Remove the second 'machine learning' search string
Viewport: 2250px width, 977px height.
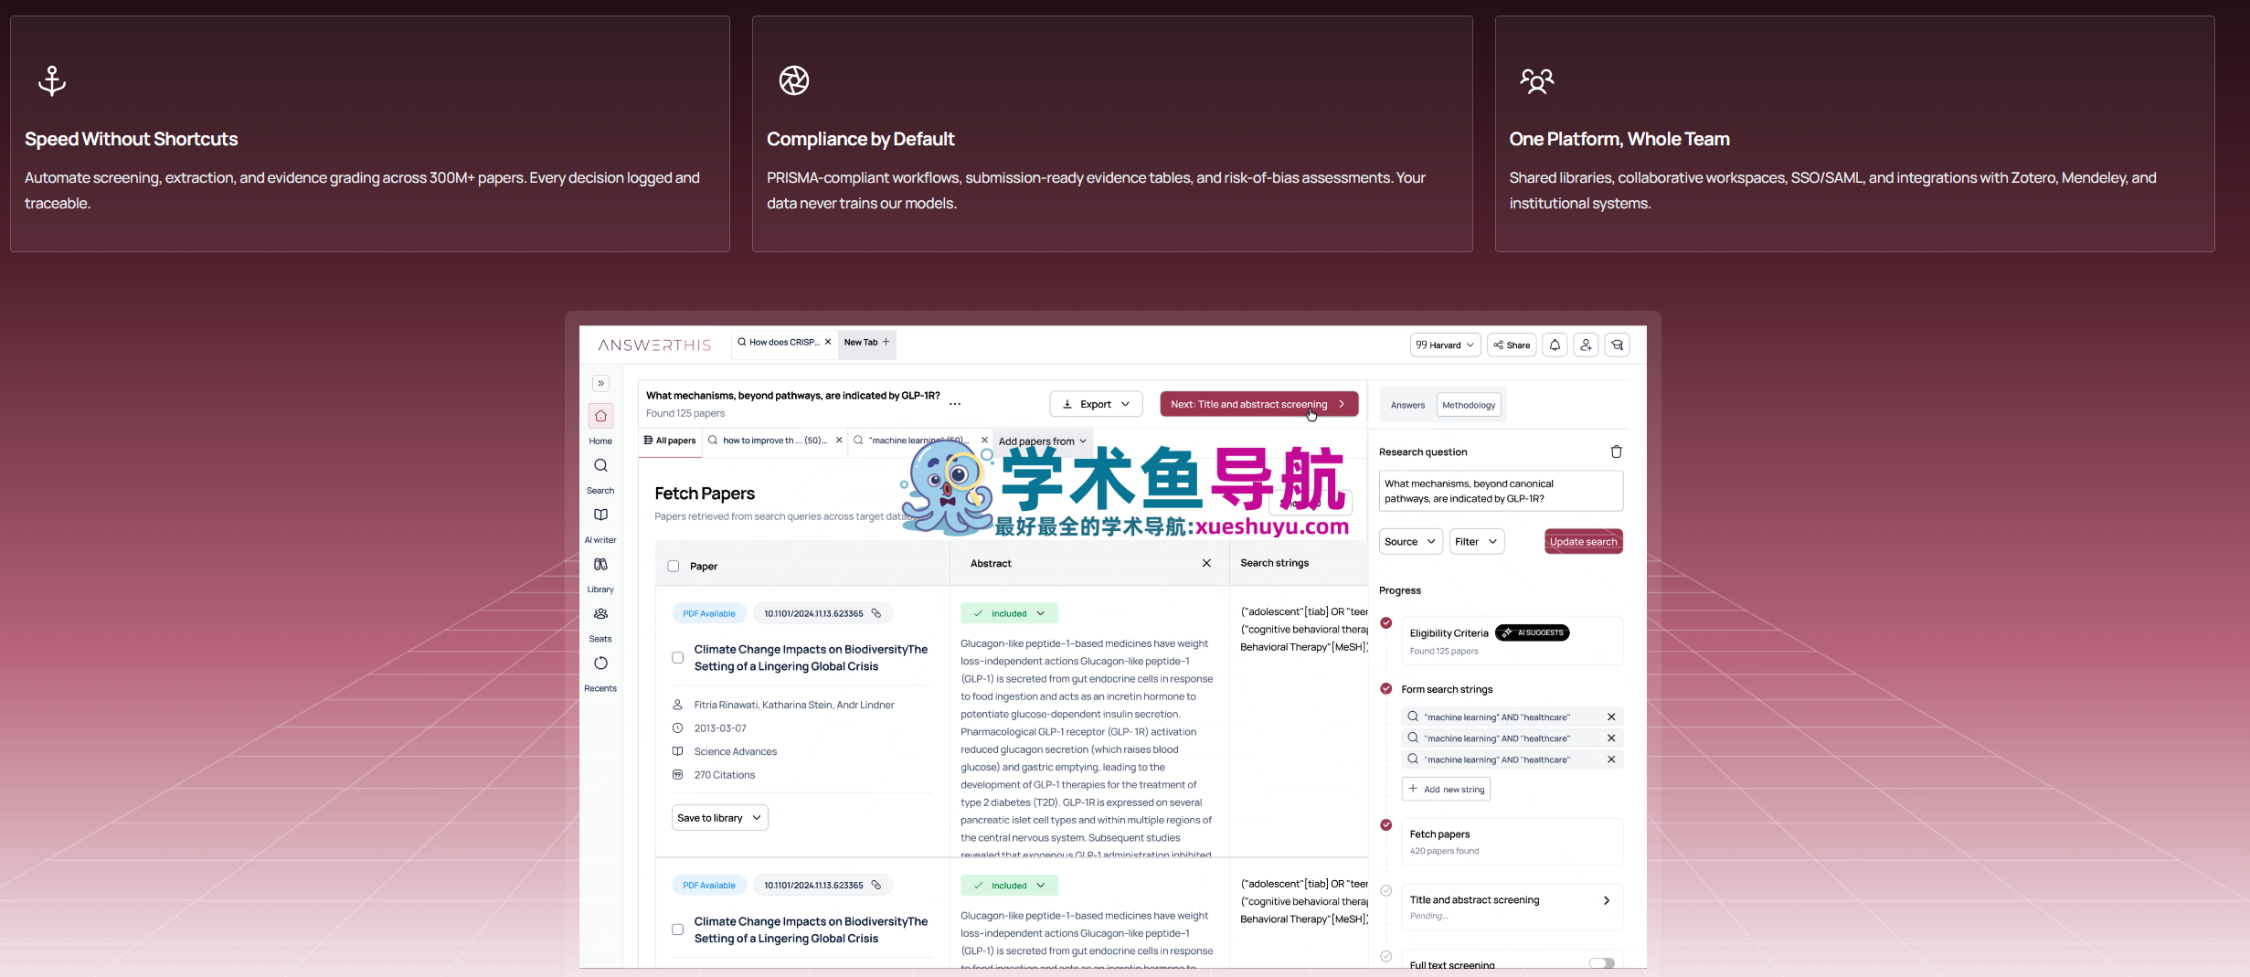1611,738
